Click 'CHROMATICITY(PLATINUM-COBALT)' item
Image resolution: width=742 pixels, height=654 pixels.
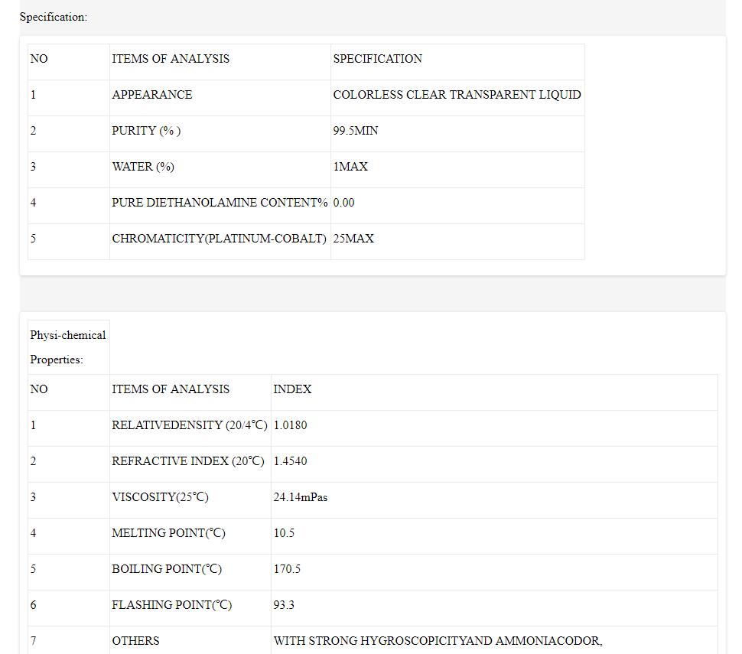point(219,239)
